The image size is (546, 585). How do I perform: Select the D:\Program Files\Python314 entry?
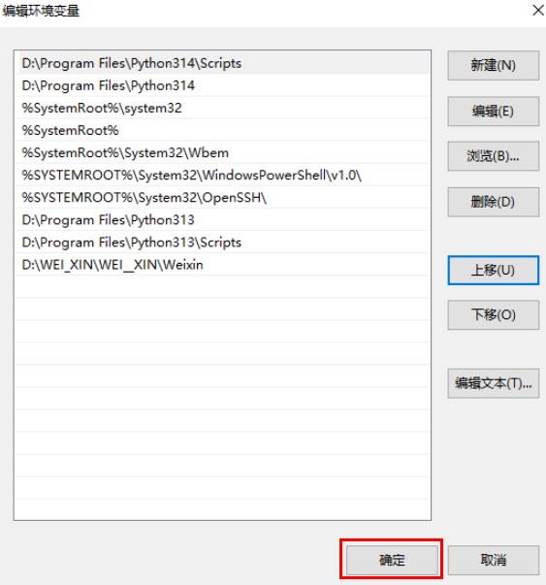click(222, 85)
